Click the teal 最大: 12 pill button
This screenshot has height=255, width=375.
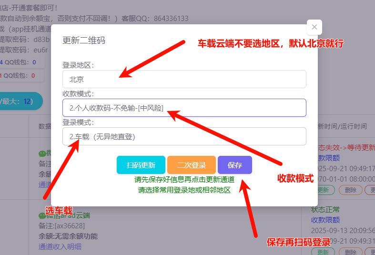[x=19, y=101]
